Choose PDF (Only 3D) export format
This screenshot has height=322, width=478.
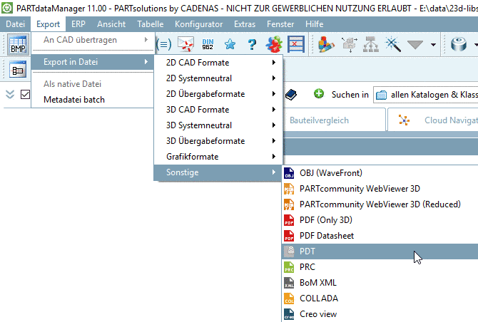click(x=380, y=220)
